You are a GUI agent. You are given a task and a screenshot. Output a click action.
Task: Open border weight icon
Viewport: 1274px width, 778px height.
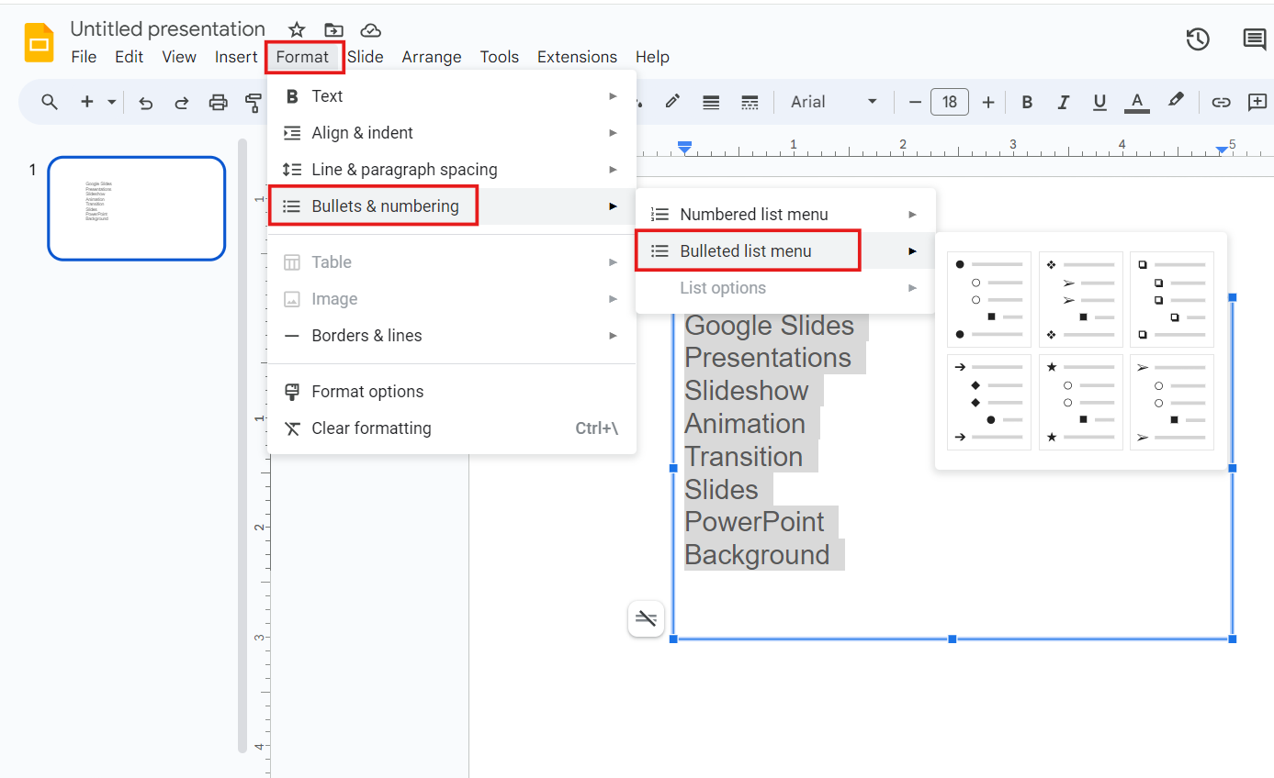point(711,102)
